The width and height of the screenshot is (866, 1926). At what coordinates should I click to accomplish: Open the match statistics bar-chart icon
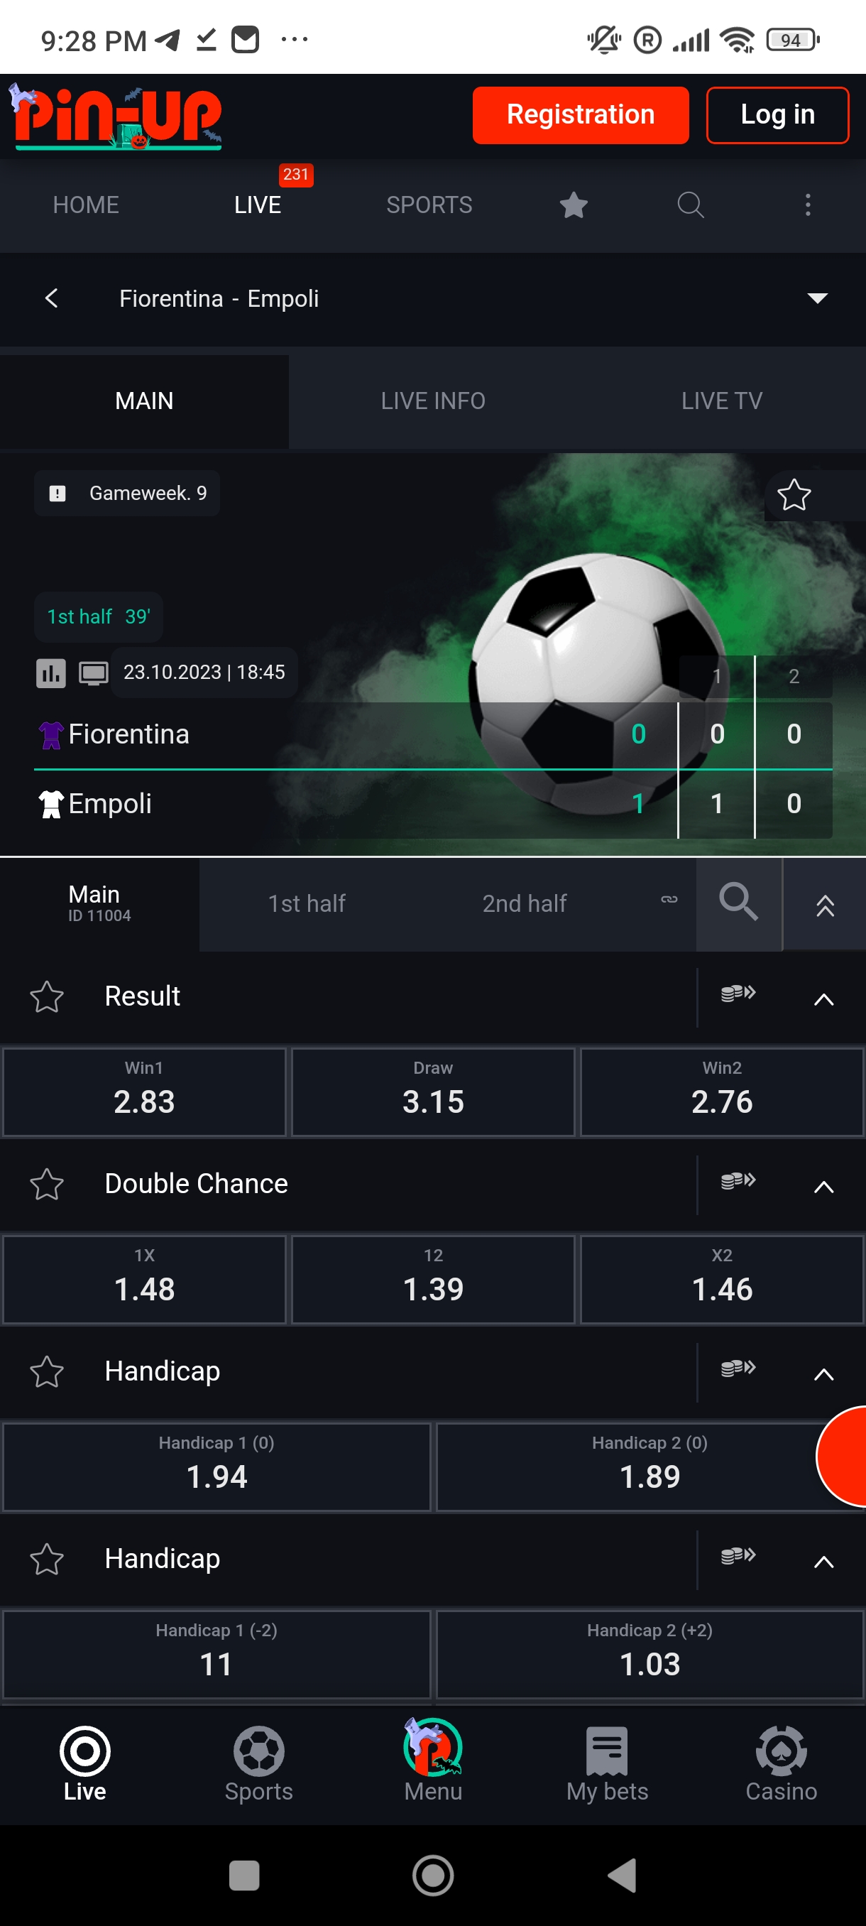click(x=51, y=673)
